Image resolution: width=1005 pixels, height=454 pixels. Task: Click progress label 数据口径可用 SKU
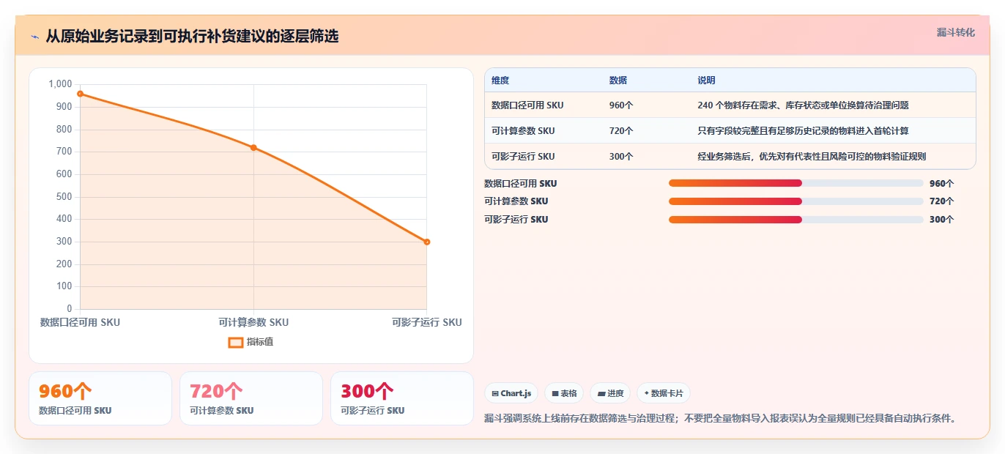pos(520,184)
